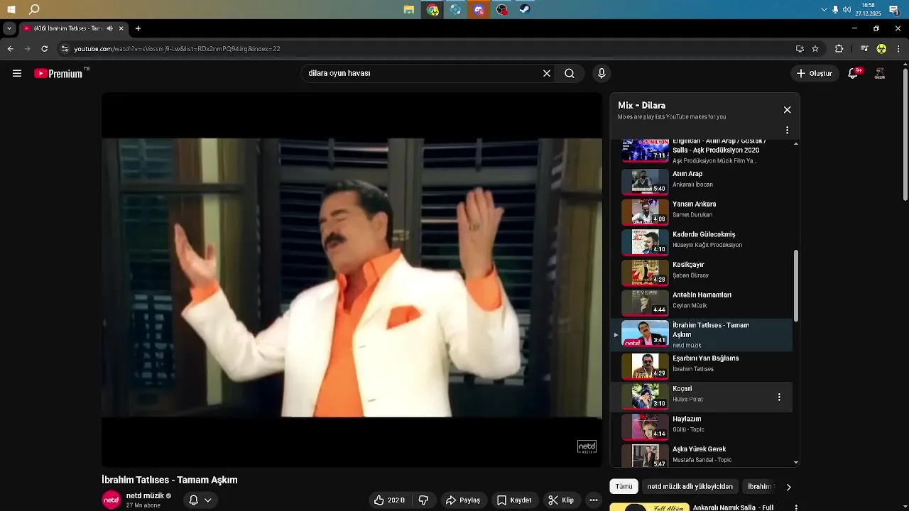The image size is (909, 511).
Task: Create a clip with Klip button
Action: point(561,500)
